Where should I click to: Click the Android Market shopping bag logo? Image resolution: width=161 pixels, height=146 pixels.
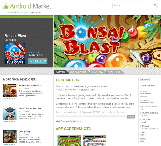coord(5,6)
